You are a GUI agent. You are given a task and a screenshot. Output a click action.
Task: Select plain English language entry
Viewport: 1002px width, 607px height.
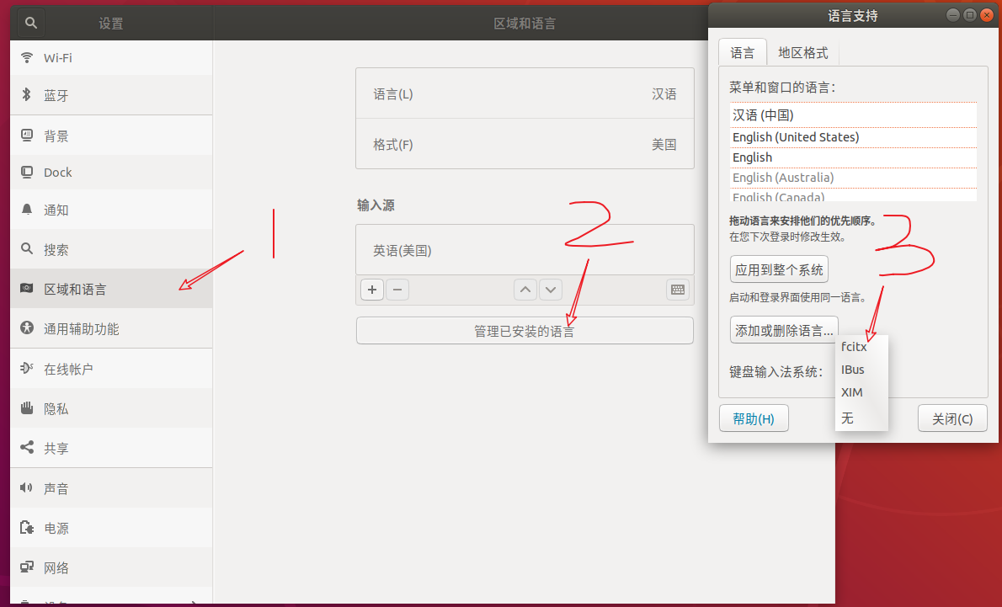pyautogui.click(x=853, y=157)
